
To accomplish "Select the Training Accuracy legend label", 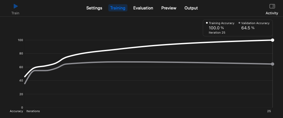I will pos(222,23).
